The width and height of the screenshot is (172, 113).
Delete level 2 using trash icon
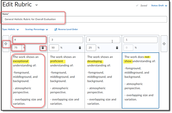click(x=117, y=48)
